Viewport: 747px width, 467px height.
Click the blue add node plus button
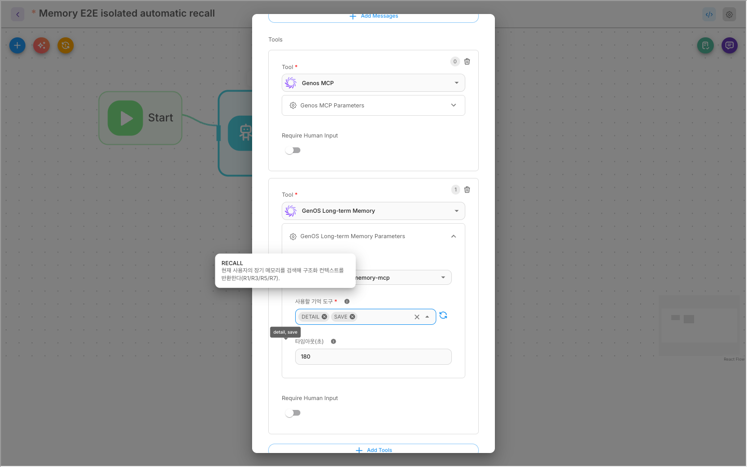[x=17, y=46]
